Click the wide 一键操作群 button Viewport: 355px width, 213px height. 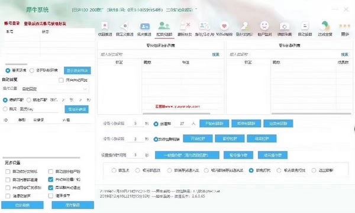[x=187, y=155]
